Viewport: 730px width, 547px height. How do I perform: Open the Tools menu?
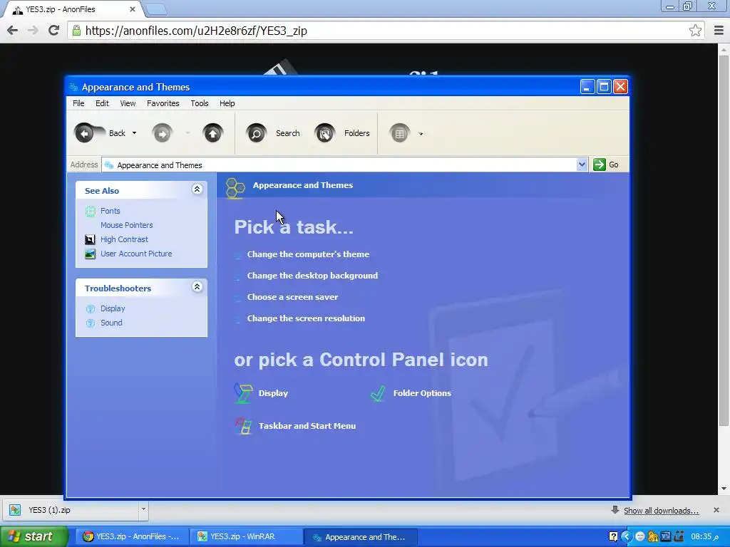(x=200, y=103)
